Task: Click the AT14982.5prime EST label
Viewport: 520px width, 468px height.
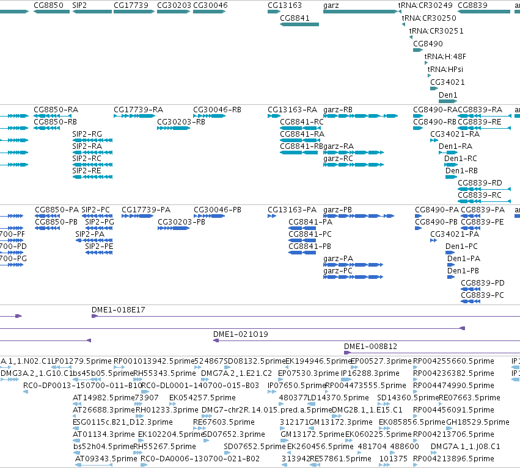Action: pos(103,398)
